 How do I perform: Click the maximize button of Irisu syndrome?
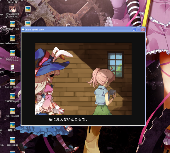pos(139,29)
